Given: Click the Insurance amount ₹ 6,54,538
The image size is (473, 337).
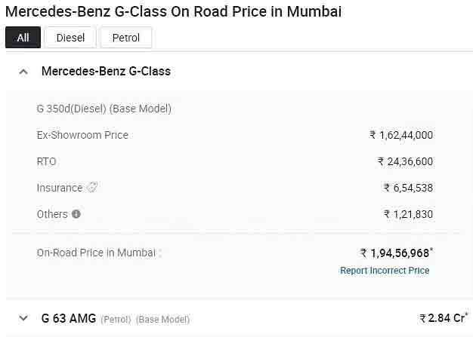Looking at the screenshot, I should [408, 188].
